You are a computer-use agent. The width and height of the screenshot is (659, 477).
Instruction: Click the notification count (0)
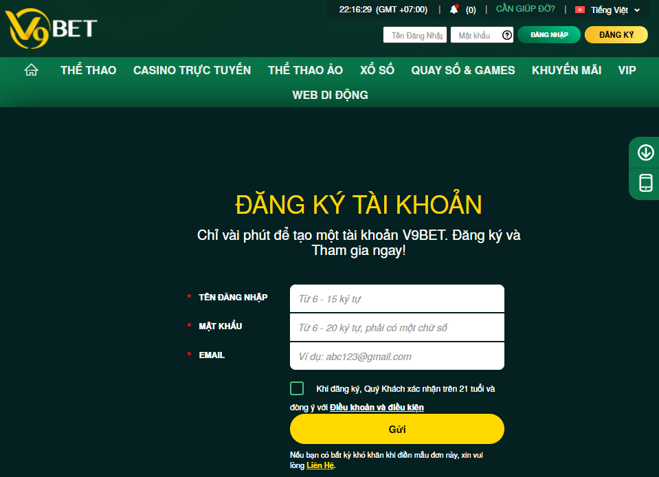tap(471, 10)
